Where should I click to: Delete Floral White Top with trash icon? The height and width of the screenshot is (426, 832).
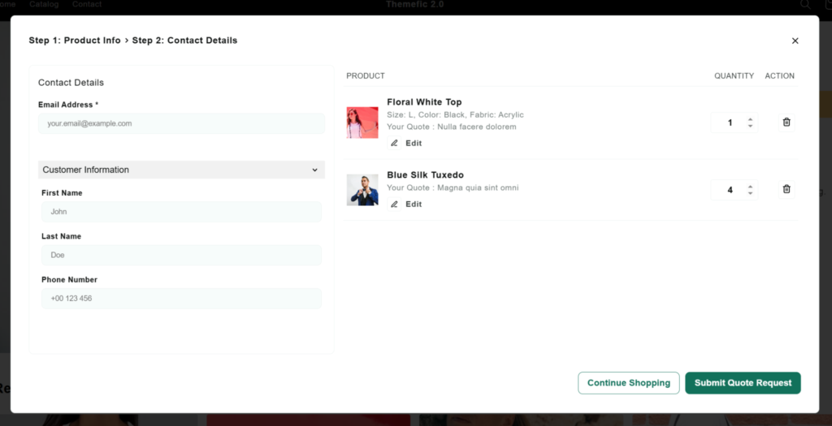(x=786, y=123)
